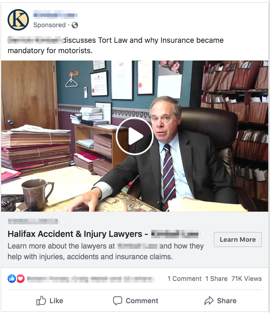Click the 71K Views counter
The height and width of the screenshot is (313, 270).
point(247,278)
